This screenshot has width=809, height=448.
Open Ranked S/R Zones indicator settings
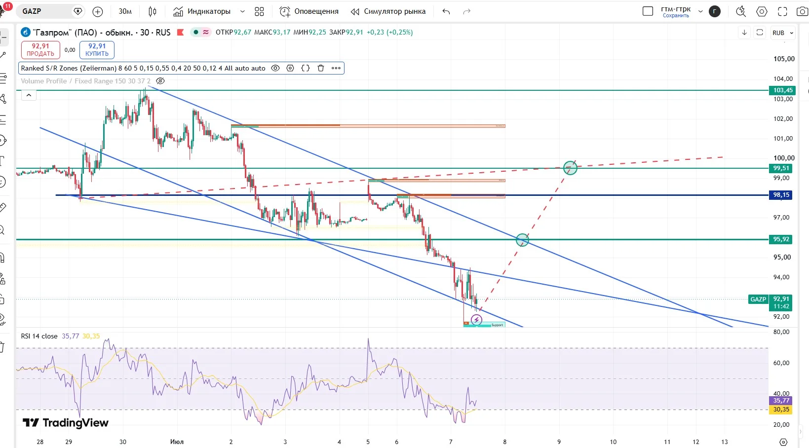pyautogui.click(x=290, y=68)
